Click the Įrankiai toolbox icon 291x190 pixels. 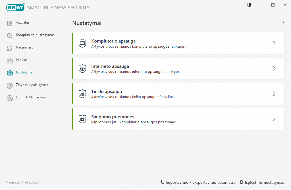pos(10,61)
